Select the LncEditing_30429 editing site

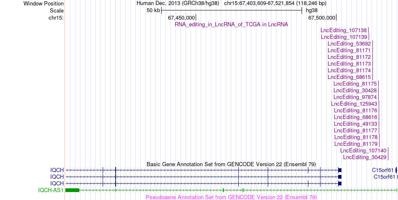pos(365,157)
